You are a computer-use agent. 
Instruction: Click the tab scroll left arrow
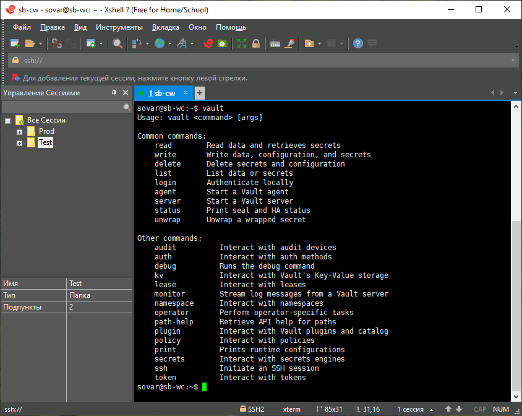tap(492, 93)
